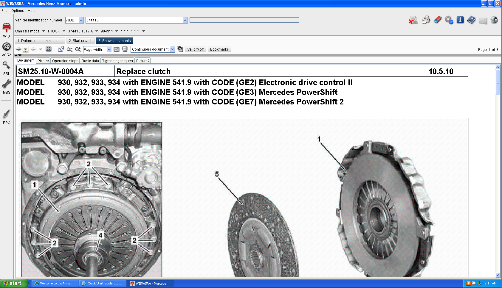Click the vertical scrollbar thumb

point(498,82)
